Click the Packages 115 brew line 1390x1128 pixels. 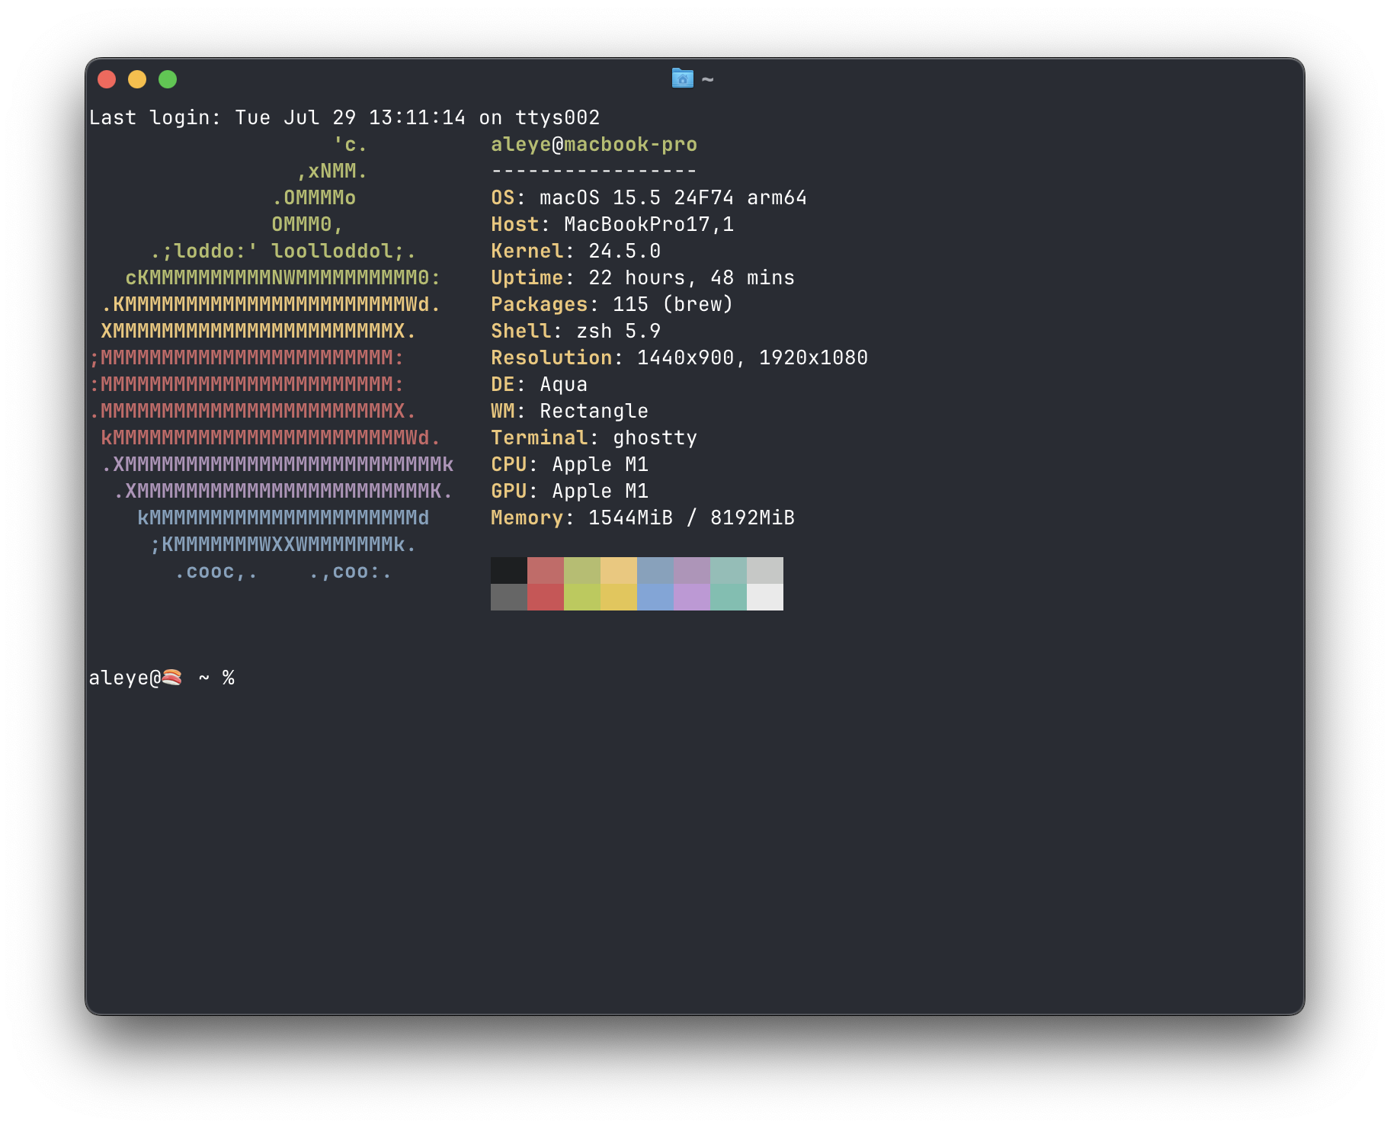(611, 304)
